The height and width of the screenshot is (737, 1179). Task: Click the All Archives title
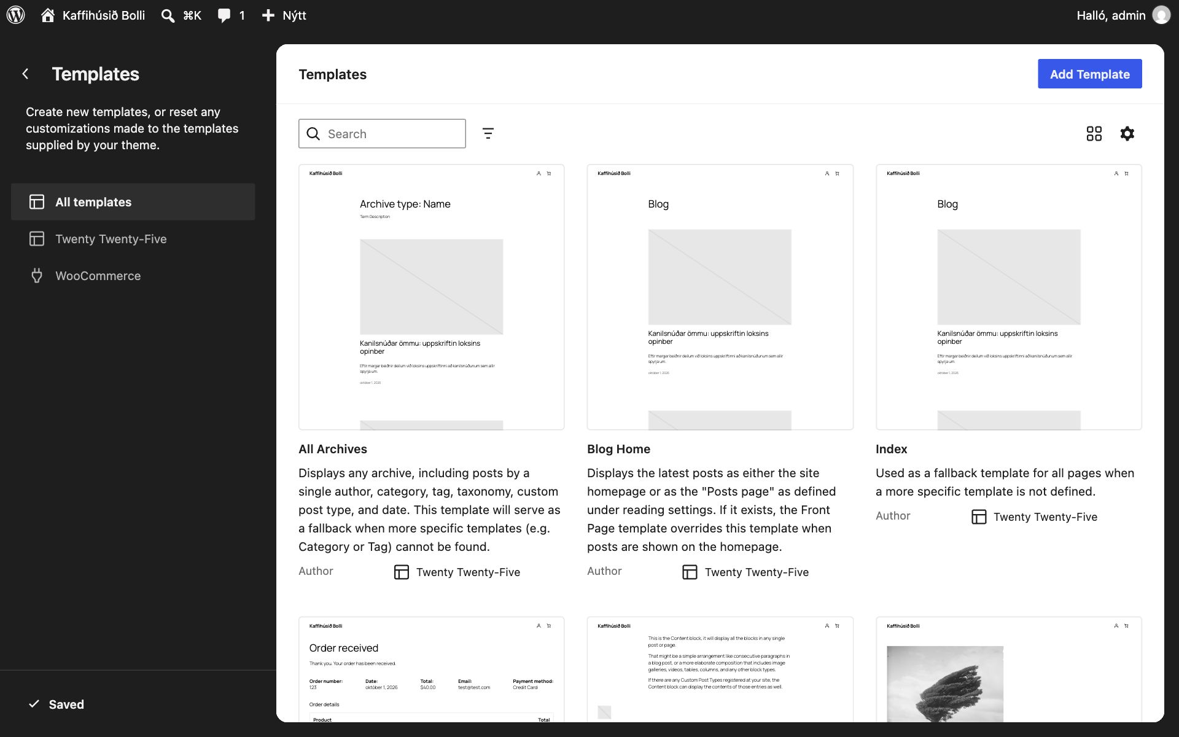tap(333, 449)
